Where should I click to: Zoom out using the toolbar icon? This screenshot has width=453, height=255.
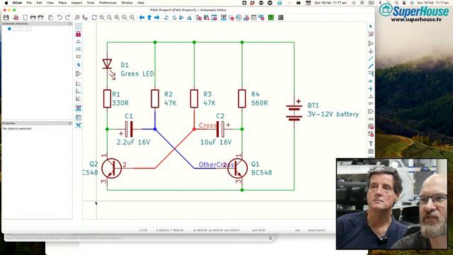tap(109, 18)
